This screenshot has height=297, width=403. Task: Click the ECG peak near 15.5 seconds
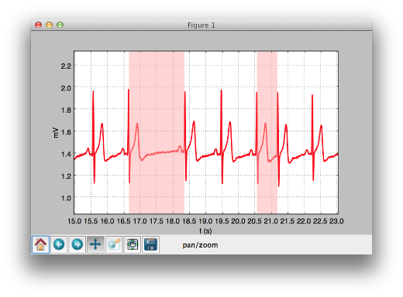pyautogui.click(x=93, y=91)
